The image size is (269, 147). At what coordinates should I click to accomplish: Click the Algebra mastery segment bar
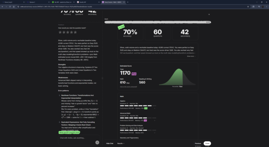point(138,106)
